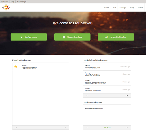This screenshot has width=146, height=132.
Task: Click the '10 days ago' timestamp
Action: [126, 74]
